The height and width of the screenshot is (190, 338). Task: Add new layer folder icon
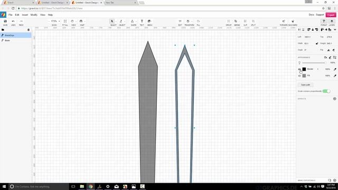pos(3,30)
